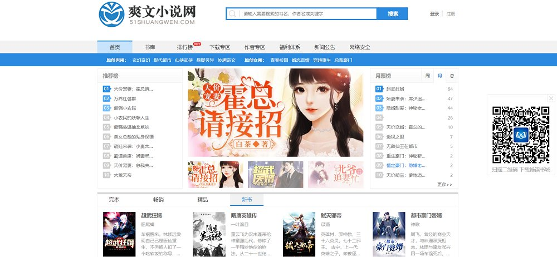This screenshot has width=557, height=257.
Task: Open 排行榜 in the navigation menu
Action: (x=184, y=47)
